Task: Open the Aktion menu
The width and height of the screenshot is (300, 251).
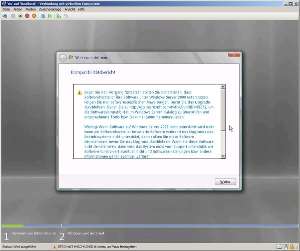Action: [x=18, y=9]
